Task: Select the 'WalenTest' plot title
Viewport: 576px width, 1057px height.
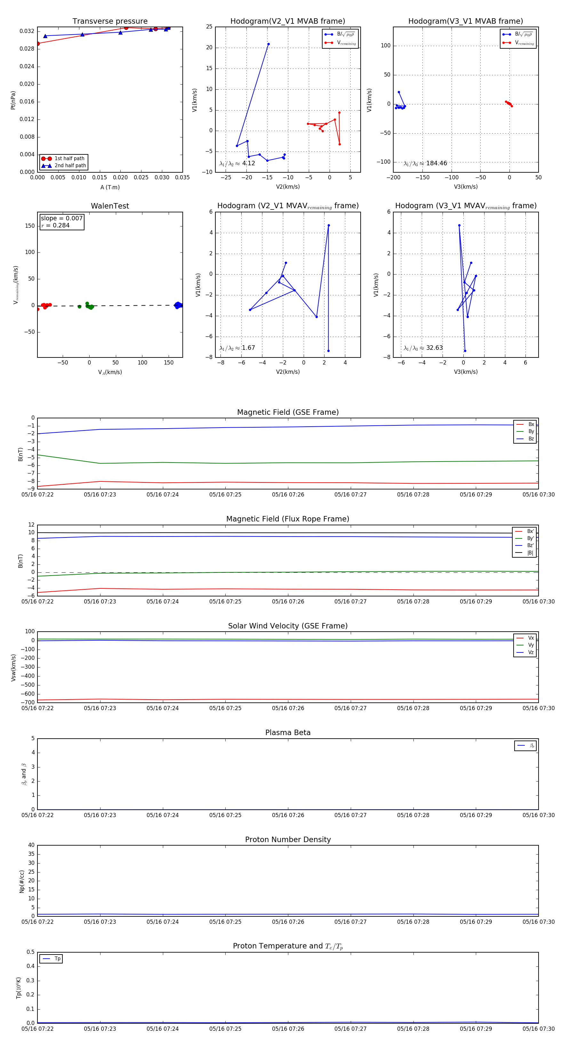Action: tap(110, 206)
